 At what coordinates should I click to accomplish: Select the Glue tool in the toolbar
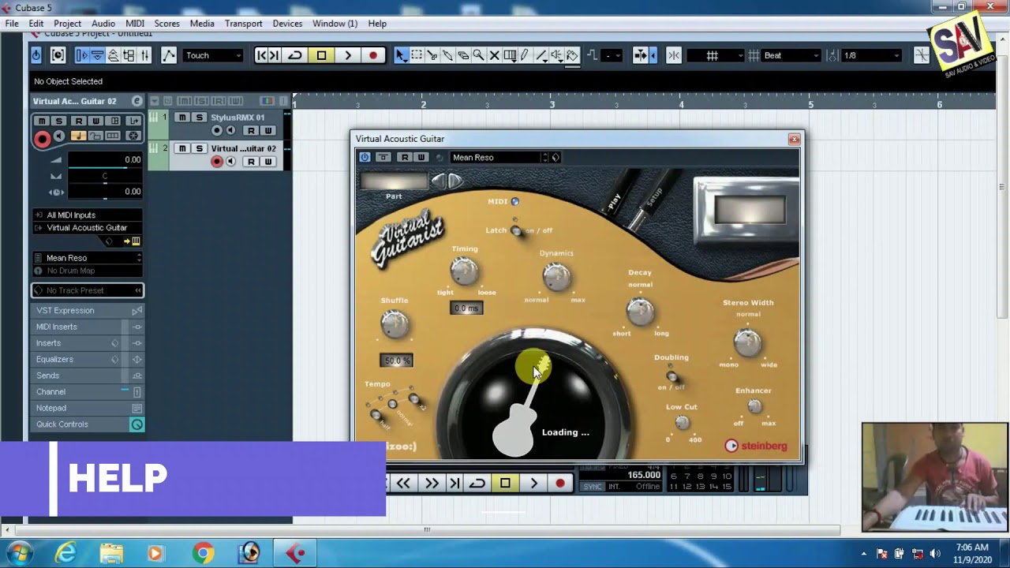[x=447, y=57]
